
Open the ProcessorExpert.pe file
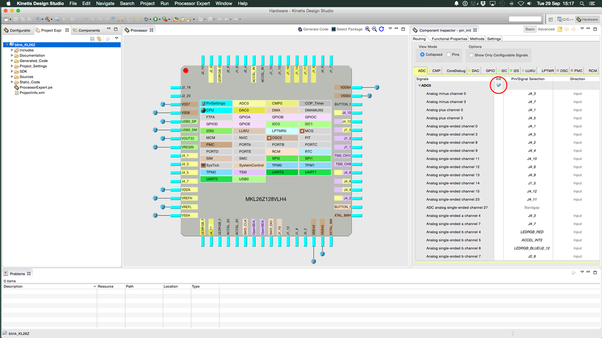coord(36,87)
